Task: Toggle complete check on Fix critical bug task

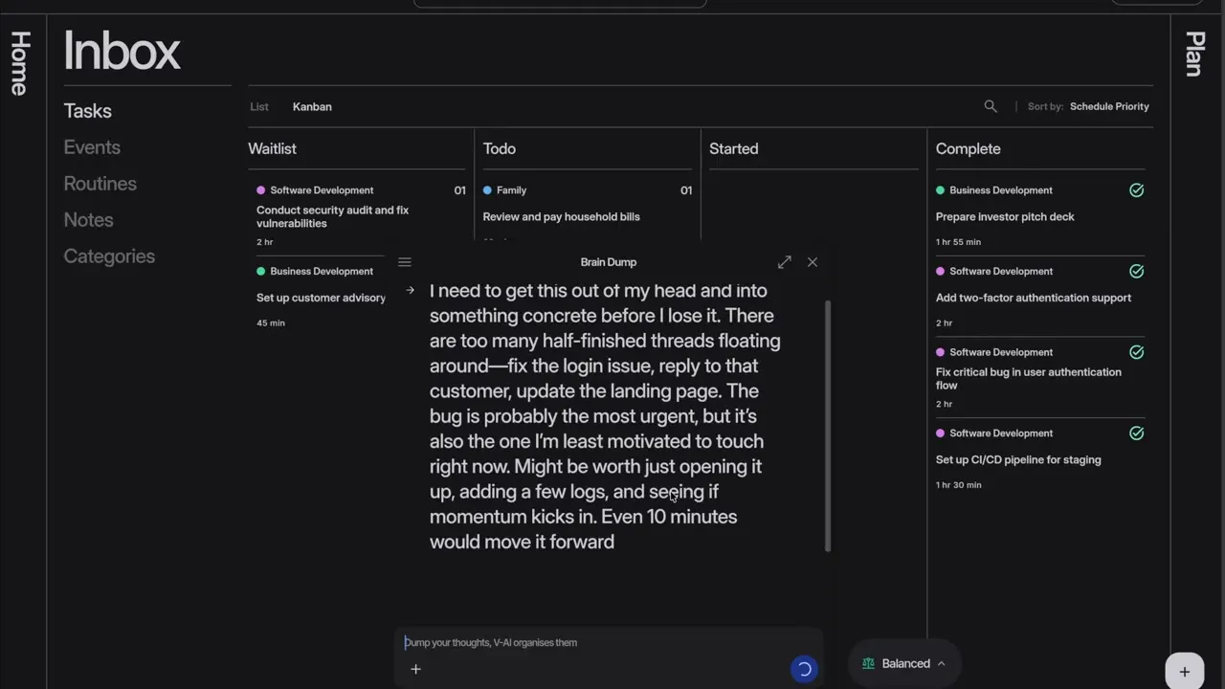Action: (x=1136, y=352)
